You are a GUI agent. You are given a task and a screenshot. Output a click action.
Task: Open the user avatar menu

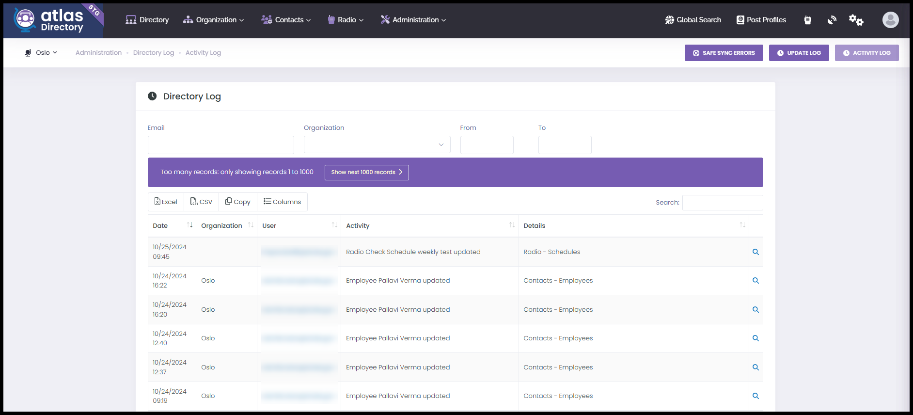890,20
